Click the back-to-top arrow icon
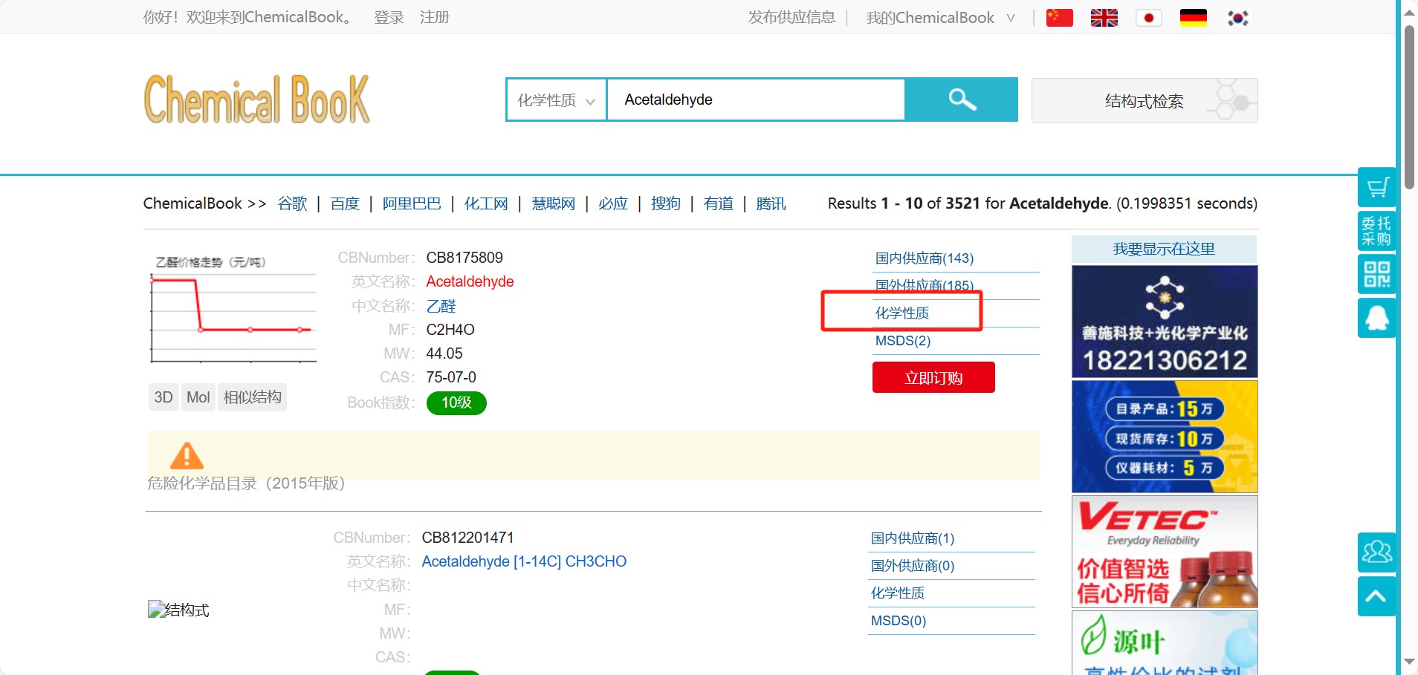Viewport: 1418px width, 675px height. [1376, 597]
